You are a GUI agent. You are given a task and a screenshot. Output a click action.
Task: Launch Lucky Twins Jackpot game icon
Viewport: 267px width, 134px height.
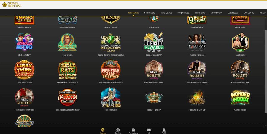24,70
